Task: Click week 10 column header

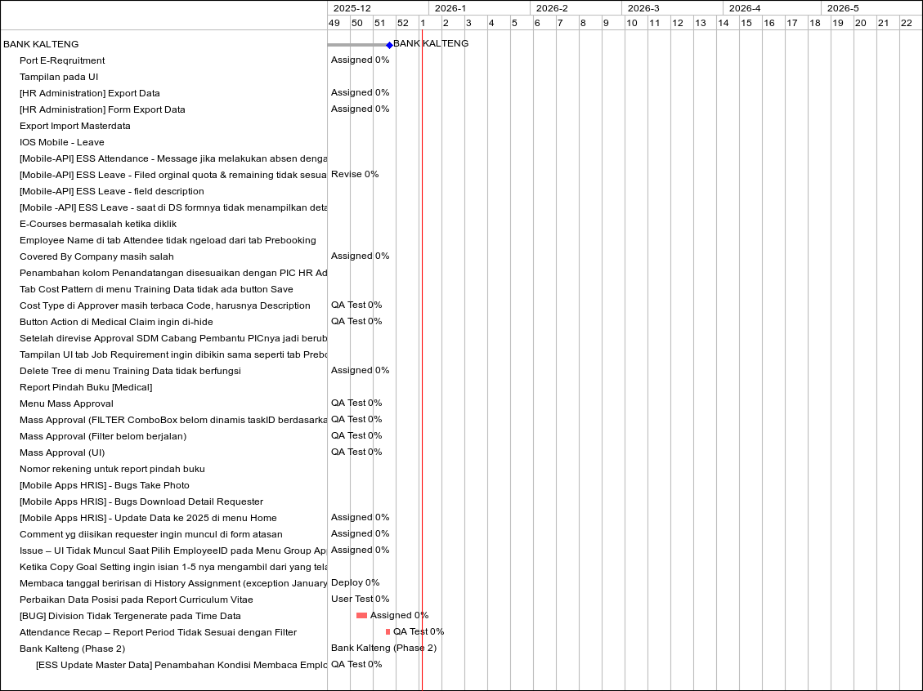Action: 632,23
